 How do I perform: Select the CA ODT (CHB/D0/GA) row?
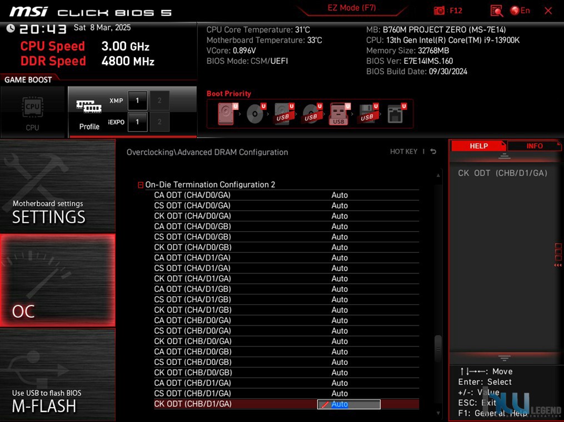pos(286,320)
